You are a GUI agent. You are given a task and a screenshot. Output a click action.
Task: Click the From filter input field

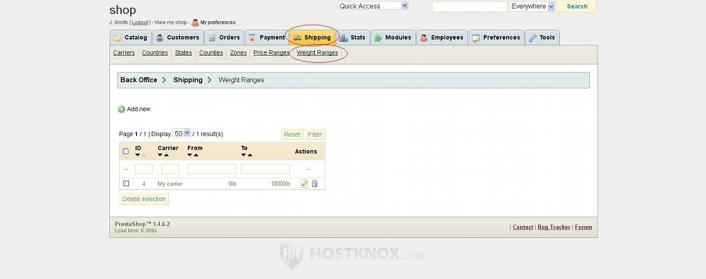tap(212, 169)
